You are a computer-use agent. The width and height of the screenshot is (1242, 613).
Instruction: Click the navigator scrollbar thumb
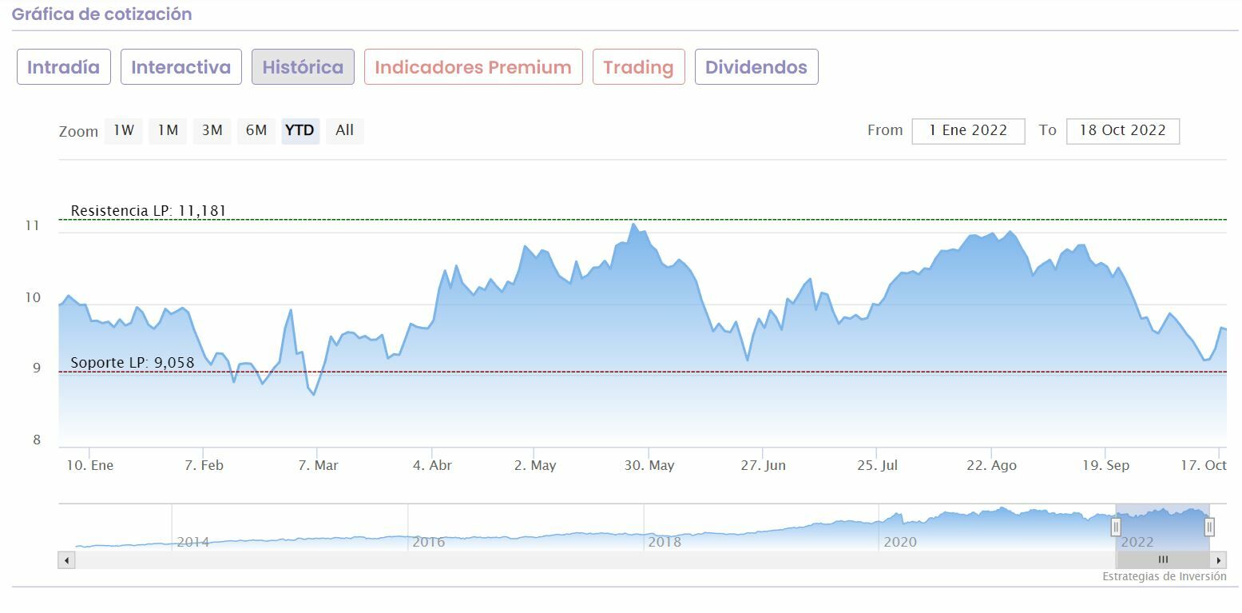click(1163, 560)
